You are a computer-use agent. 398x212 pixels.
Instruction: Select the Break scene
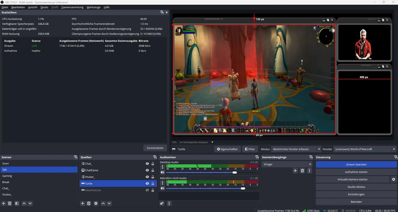point(39,182)
